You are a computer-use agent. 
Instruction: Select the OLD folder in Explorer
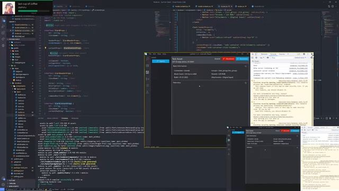pos(16,60)
